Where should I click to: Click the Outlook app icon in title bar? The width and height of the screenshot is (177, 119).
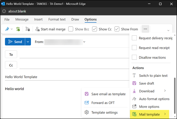pyautogui.click(x=3, y=4)
